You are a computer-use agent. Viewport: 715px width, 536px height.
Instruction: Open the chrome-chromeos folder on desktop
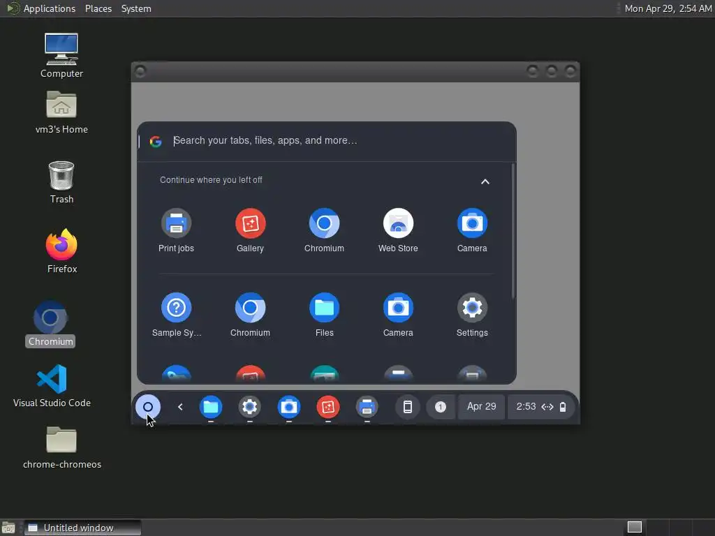pyautogui.click(x=61, y=447)
